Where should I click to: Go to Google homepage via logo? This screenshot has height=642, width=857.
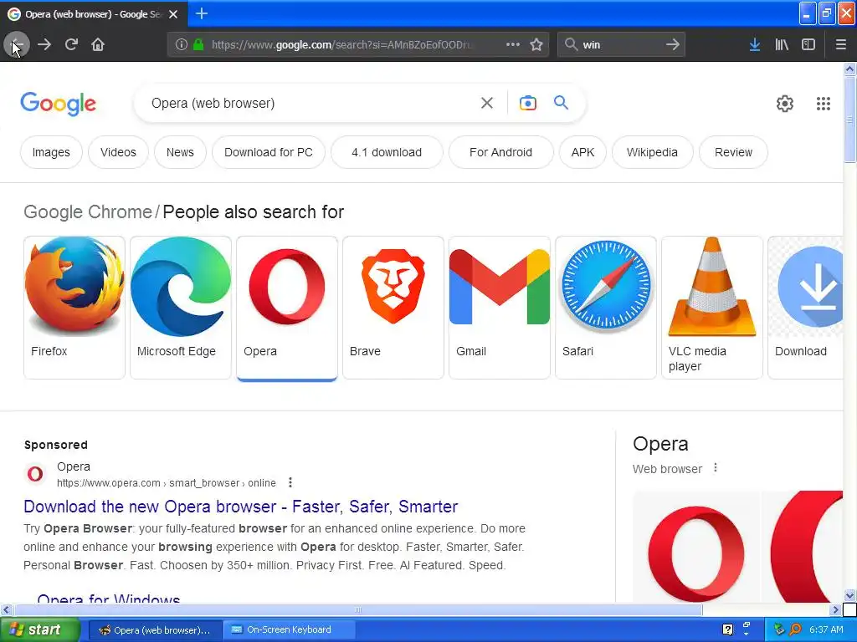click(x=58, y=104)
